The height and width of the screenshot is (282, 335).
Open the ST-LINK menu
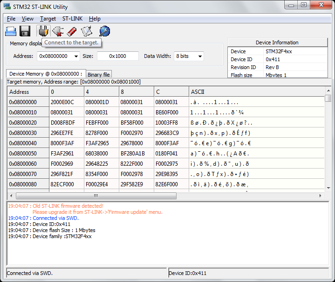coord(72,19)
